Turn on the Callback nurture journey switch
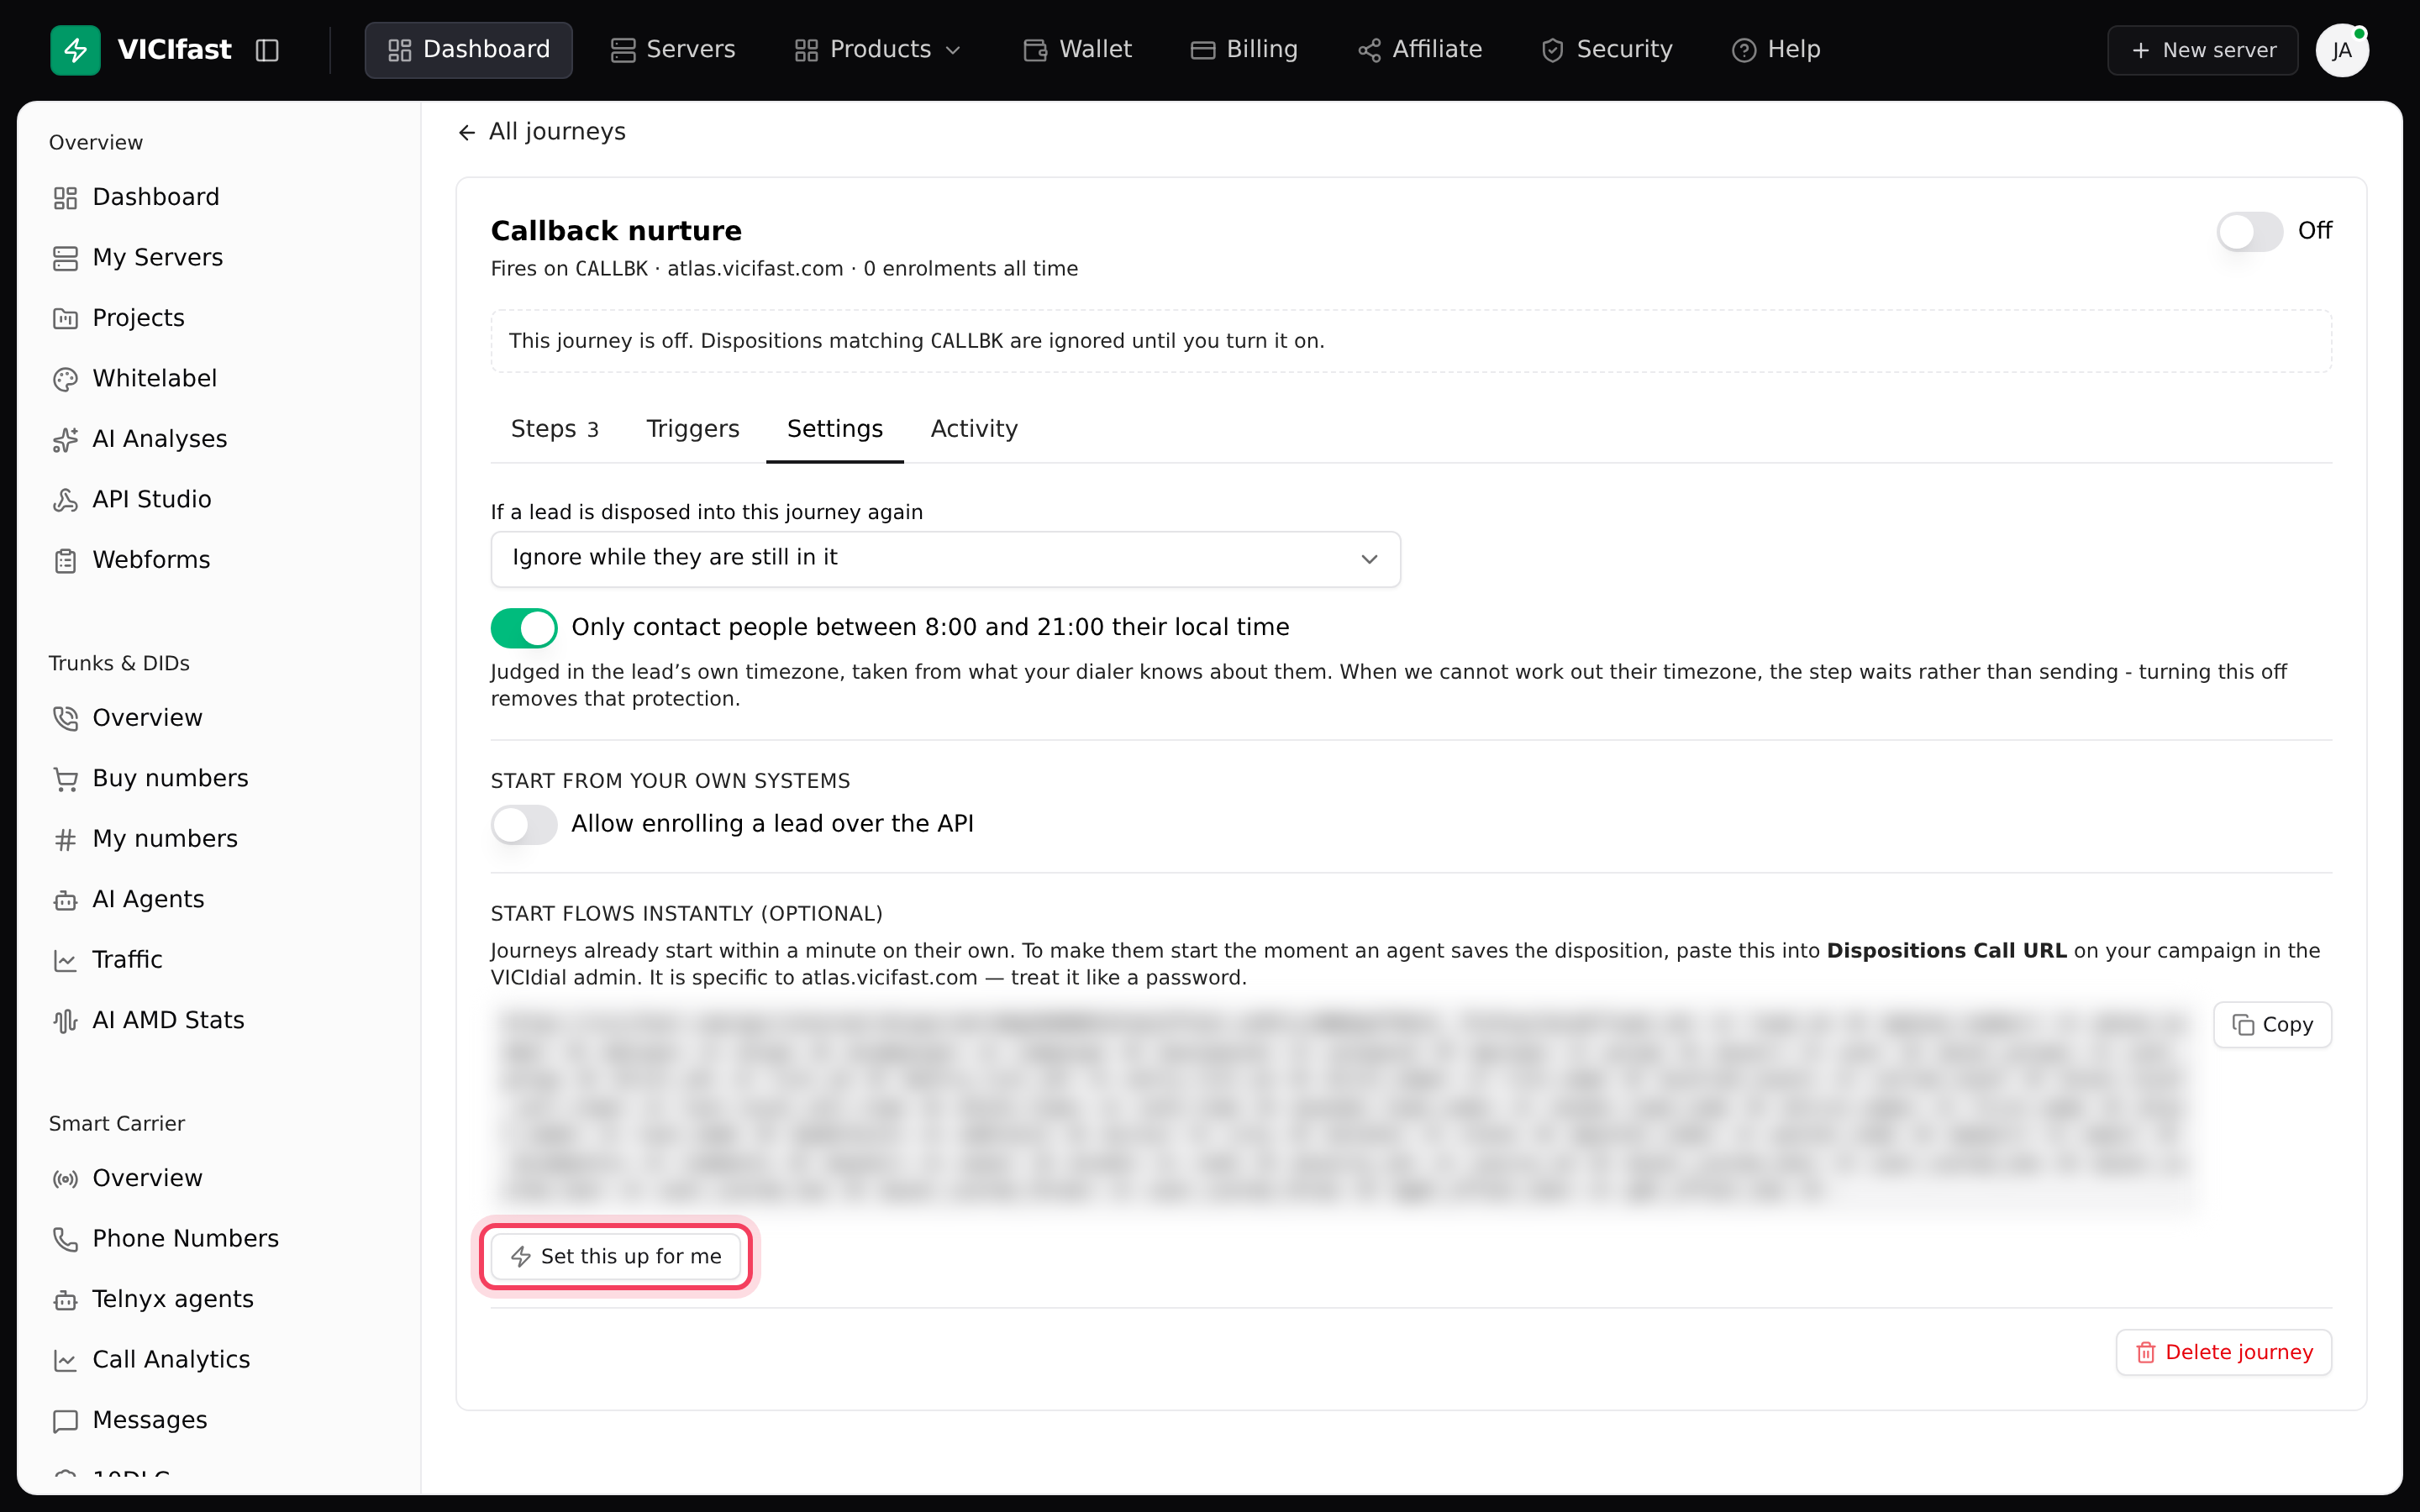This screenshot has height=1512, width=2420. [x=2249, y=232]
